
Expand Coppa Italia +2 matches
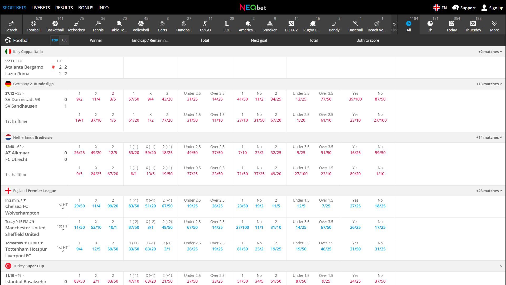[490, 52]
